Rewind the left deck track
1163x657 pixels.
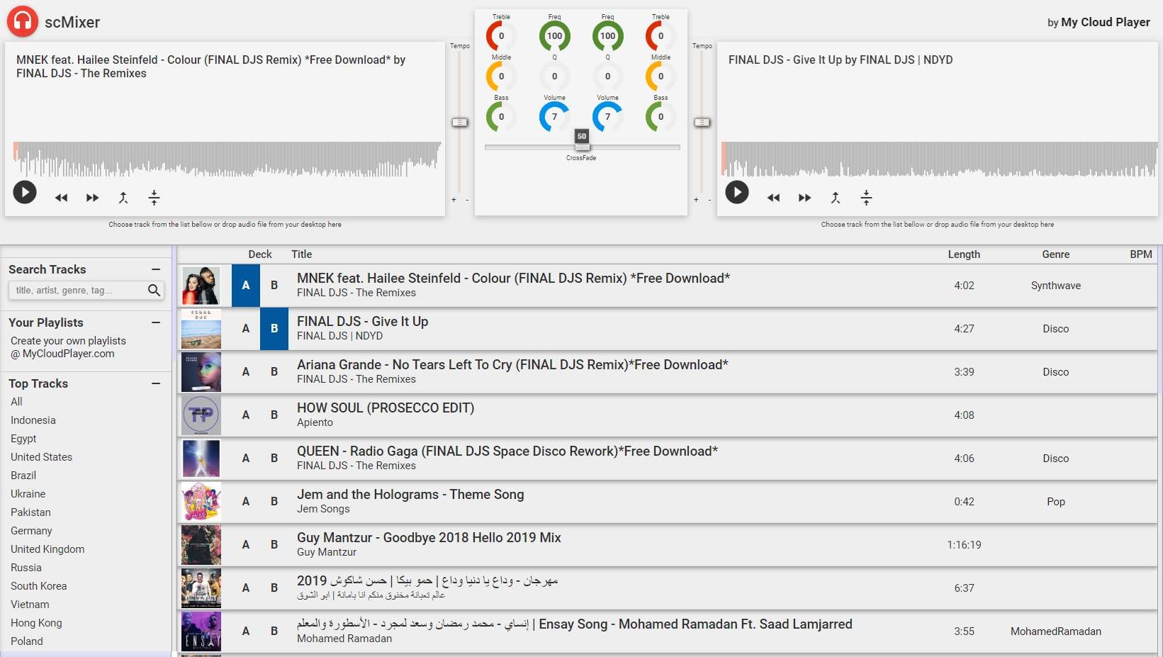coord(62,198)
